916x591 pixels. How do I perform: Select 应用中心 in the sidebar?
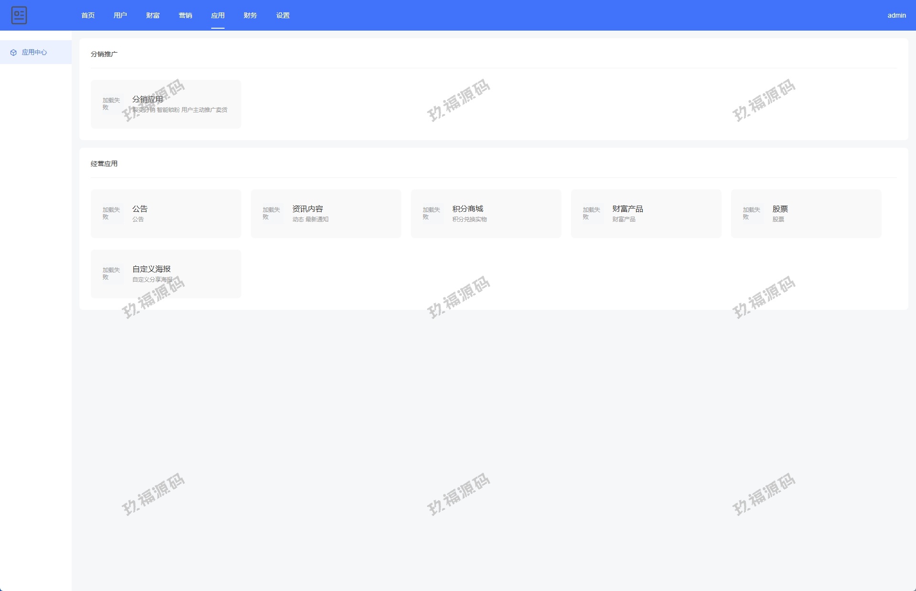click(x=34, y=53)
